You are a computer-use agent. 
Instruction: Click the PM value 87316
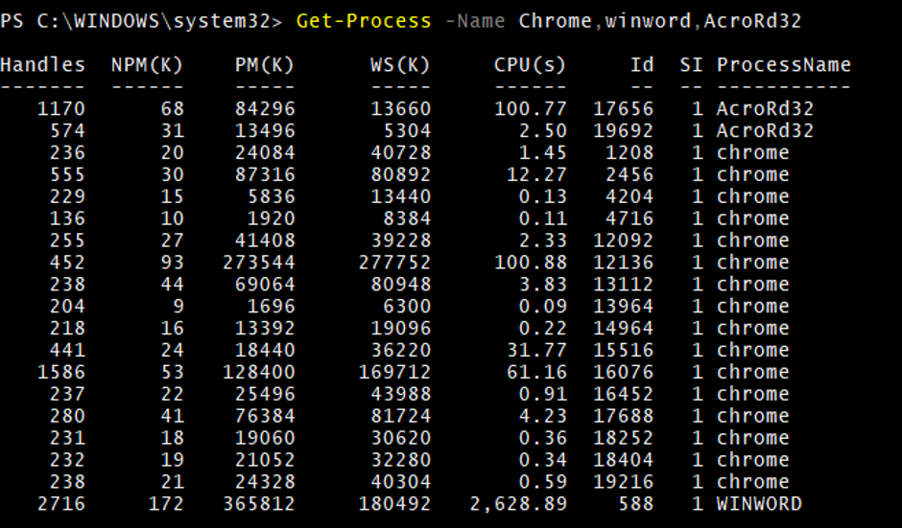(x=265, y=174)
